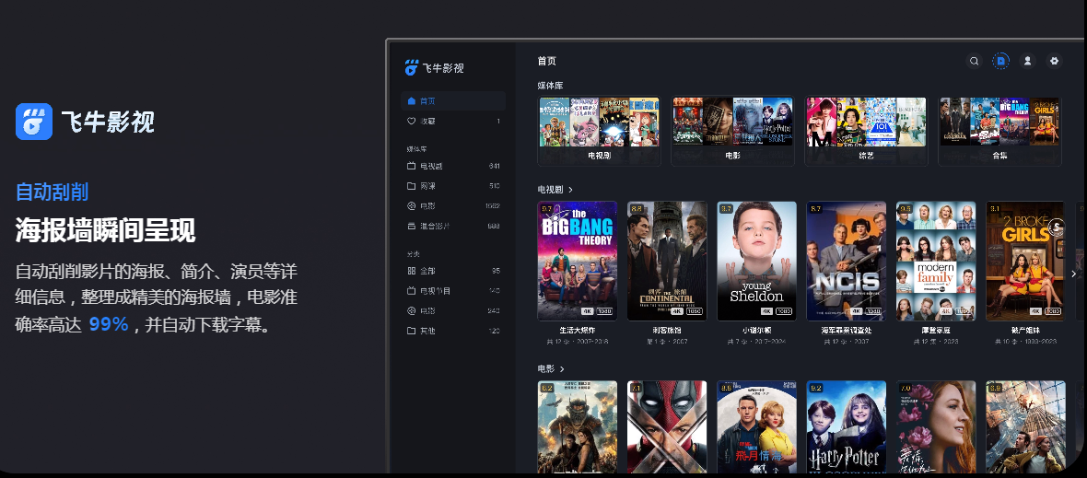Click the folder icon beside 网课
Viewport: 1087px width, 478px height.
[x=411, y=186]
